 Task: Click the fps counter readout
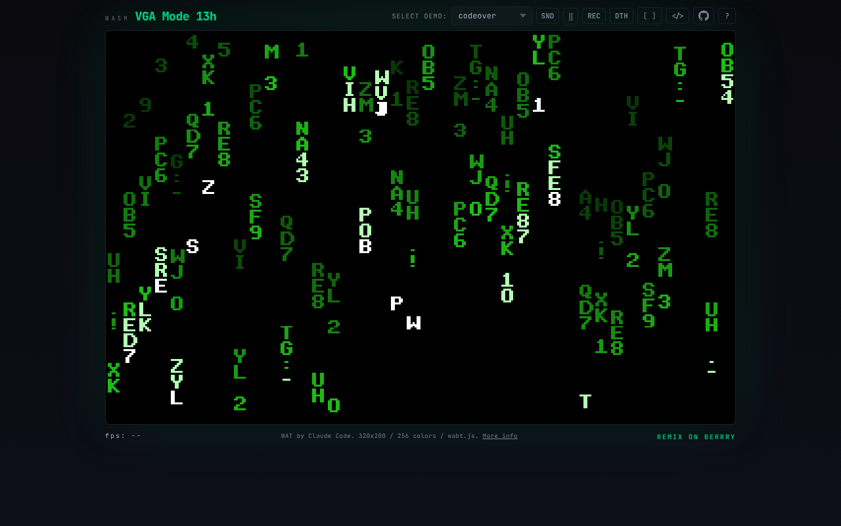coord(124,435)
